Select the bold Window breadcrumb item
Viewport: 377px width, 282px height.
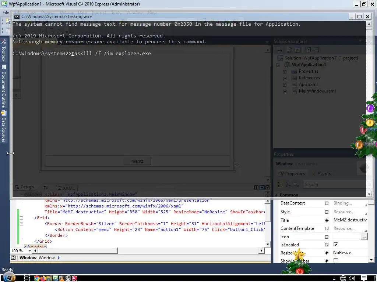pos(28,258)
